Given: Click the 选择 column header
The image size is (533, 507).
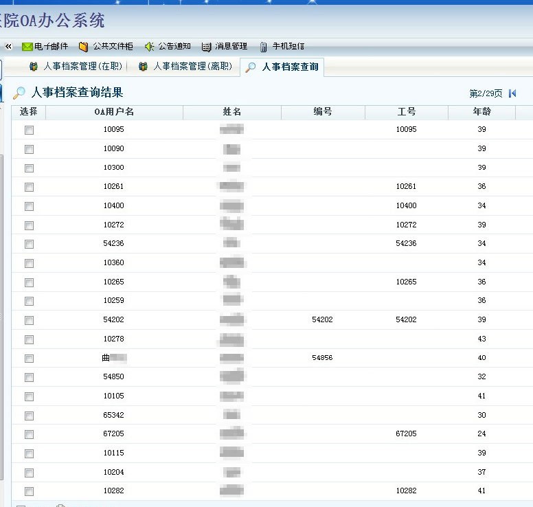Looking at the screenshot, I should 29,112.
